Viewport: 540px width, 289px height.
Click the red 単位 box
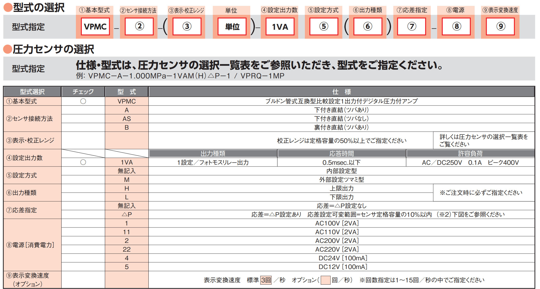tap(232, 26)
